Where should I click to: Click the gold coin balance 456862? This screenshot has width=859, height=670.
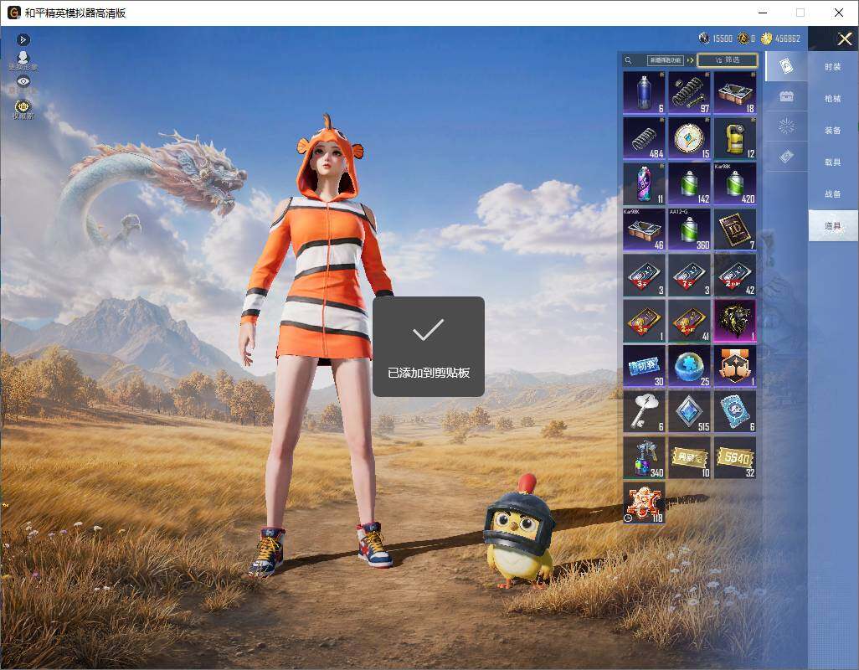pyautogui.click(x=780, y=39)
